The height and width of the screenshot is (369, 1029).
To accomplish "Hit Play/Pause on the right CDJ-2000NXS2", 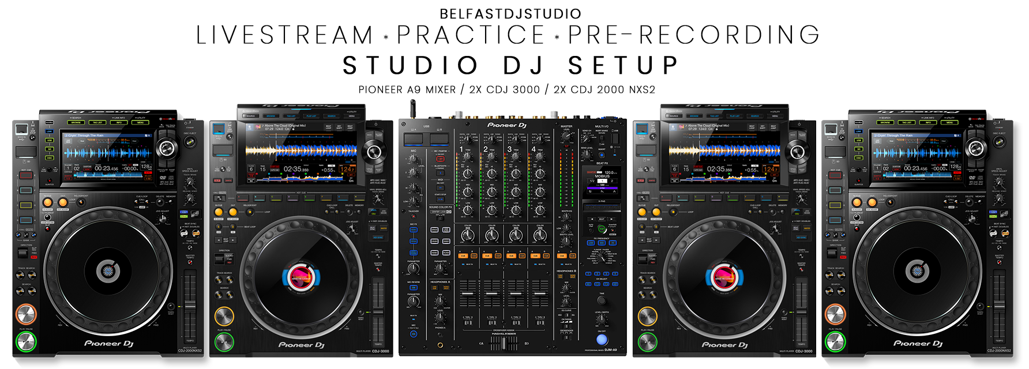I will (x=835, y=341).
